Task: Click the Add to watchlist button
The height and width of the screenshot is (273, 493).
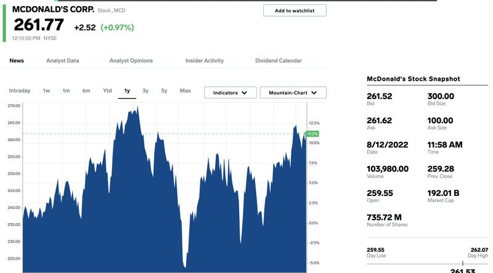Action: click(x=295, y=10)
